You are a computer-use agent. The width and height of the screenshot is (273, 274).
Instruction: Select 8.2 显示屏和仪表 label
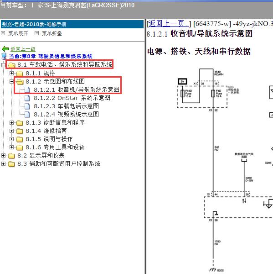click(x=41, y=156)
